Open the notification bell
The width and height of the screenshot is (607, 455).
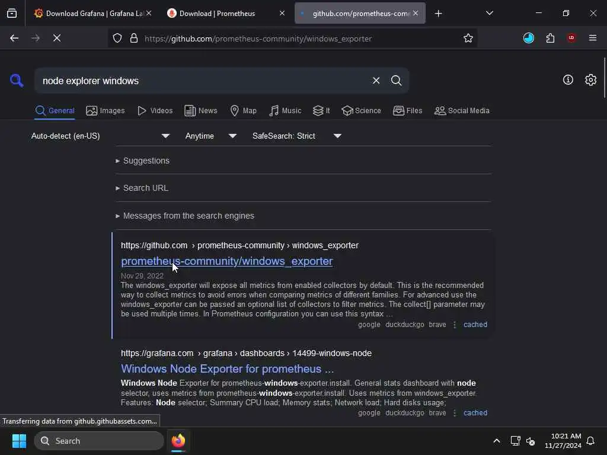click(x=590, y=441)
